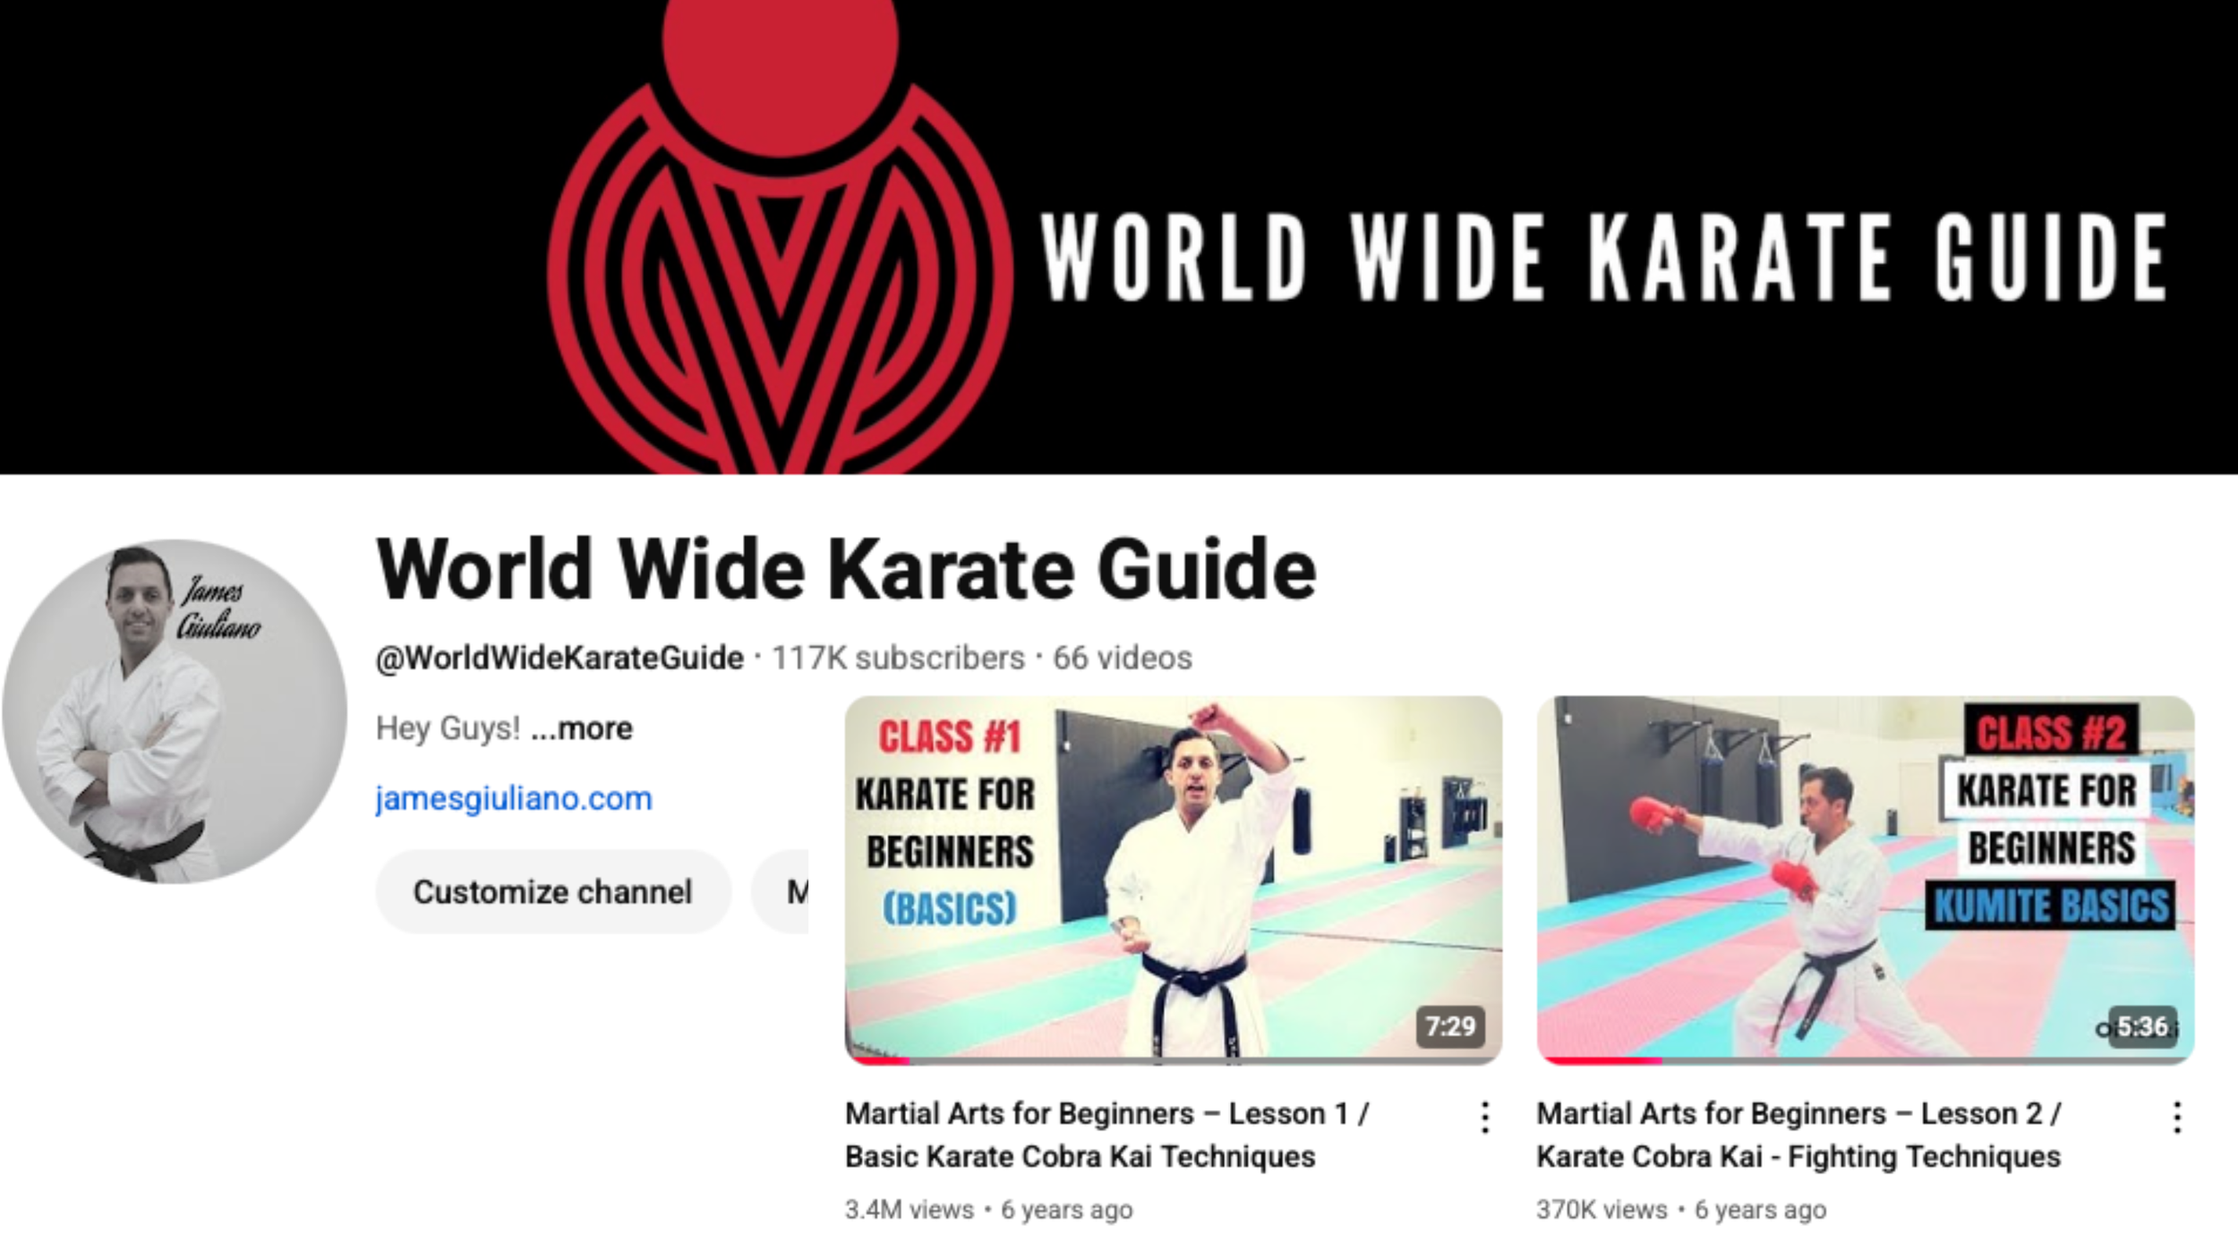
Task: Click the partially hidden button beside Customize channel
Action: (x=781, y=892)
